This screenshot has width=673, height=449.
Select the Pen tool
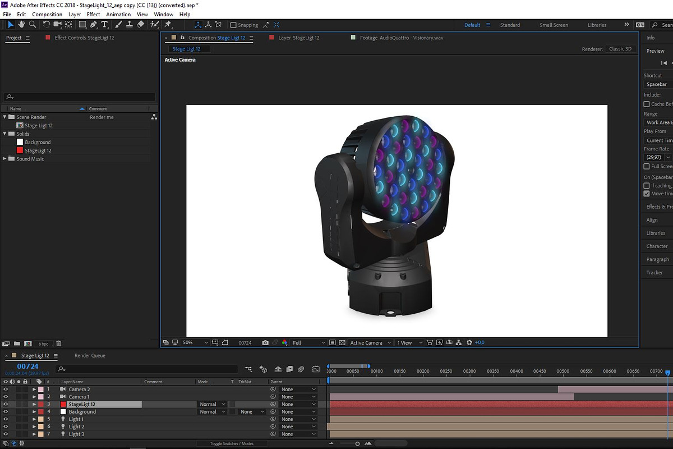[93, 25]
